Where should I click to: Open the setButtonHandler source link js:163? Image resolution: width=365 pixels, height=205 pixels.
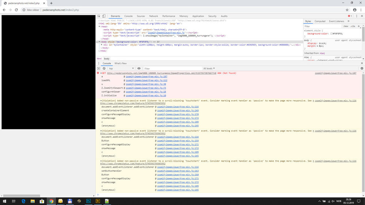pyautogui.click(x=178, y=171)
